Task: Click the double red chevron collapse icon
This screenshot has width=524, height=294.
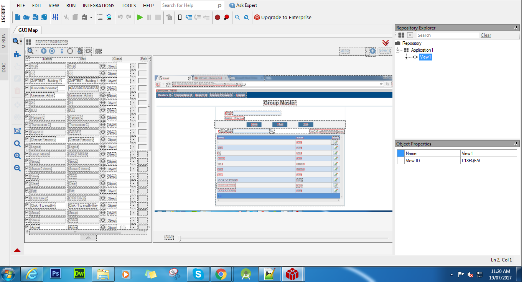Action: (386, 43)
